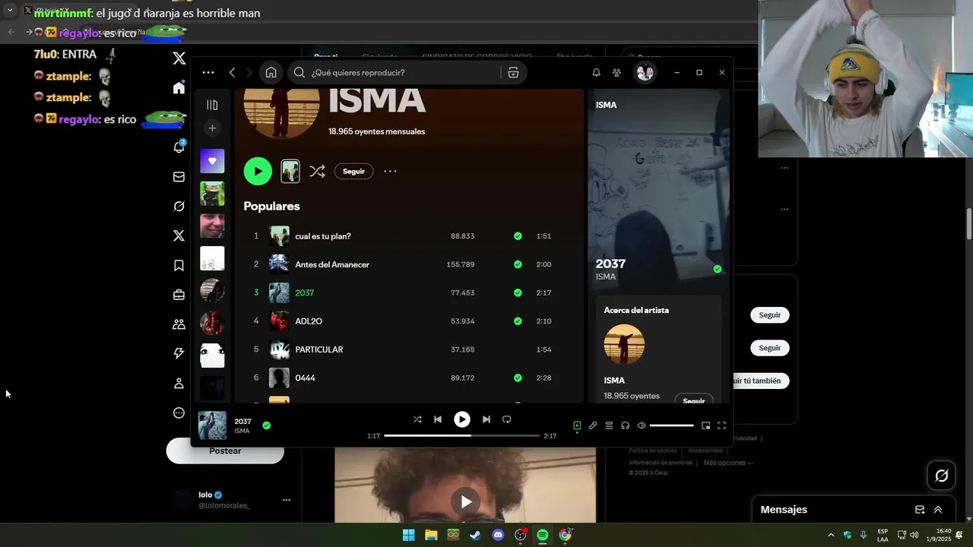Open X Home icon in sidebar
Screen dimensions: 973x547
(x=179, y=87)
